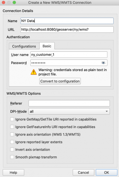Click the yellow warning triangle icon
Image resolution: width=119 pixels, height=177 pixels.
tap(34, 72)
